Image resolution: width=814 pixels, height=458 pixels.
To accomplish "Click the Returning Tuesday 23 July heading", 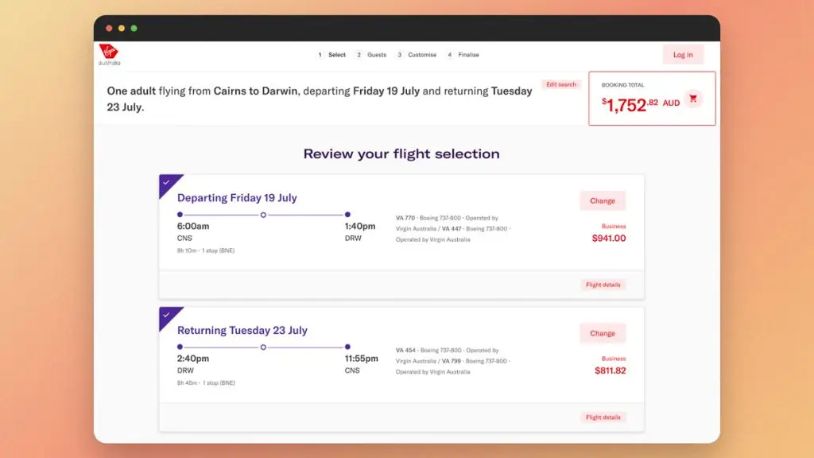I will (x=242, y=330).
